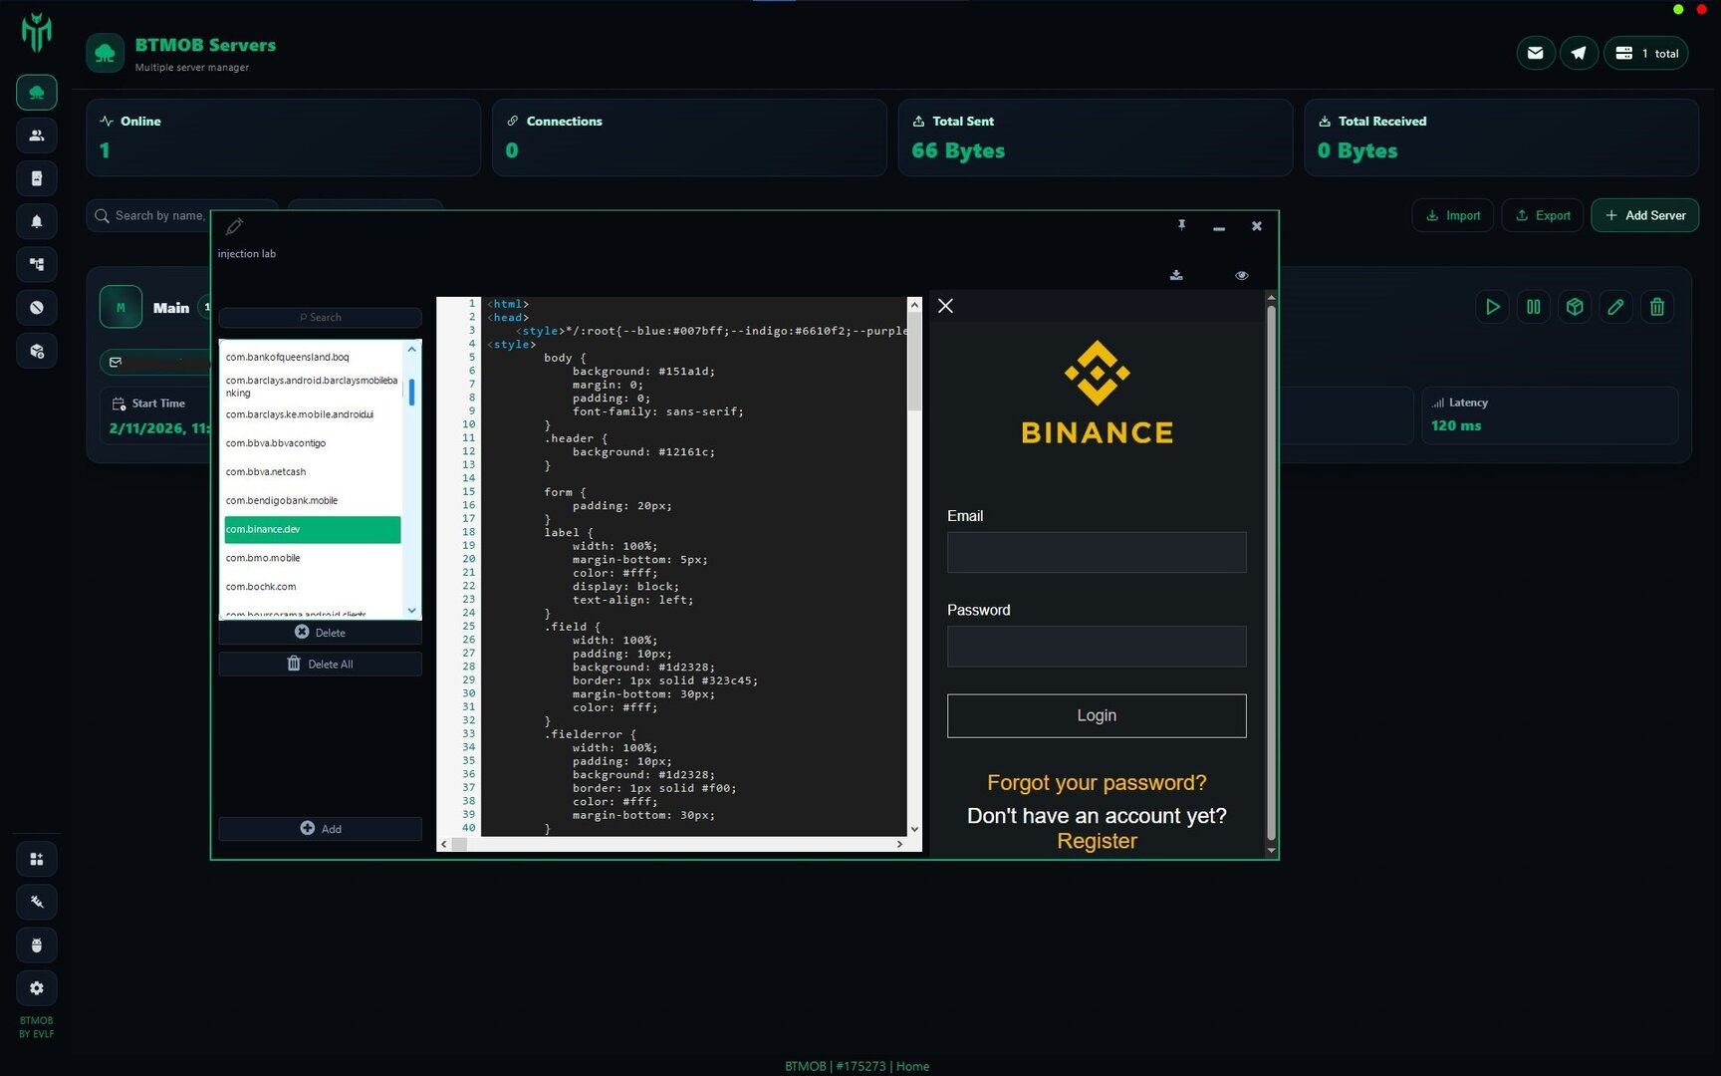The width and height of the screenshot is (1721, 1076).
Task: Open the Servers cloud icon in sidebar
Action: click(37, 93)
